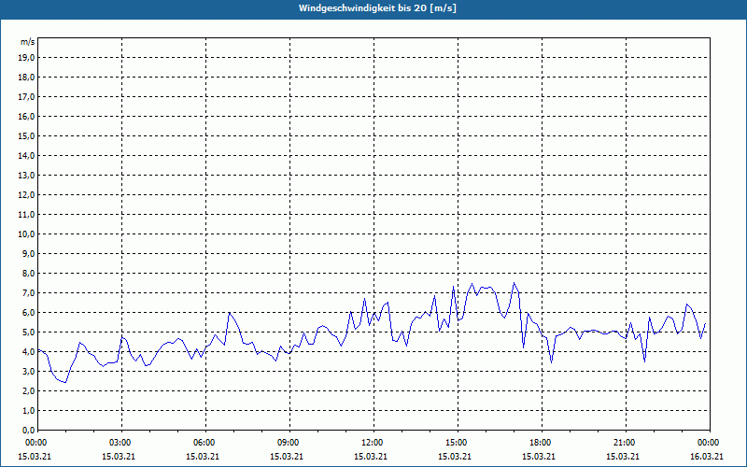Pick the 15,0 y-axis label
This screenshot has height=467, width=747.
tap(27, 135)
